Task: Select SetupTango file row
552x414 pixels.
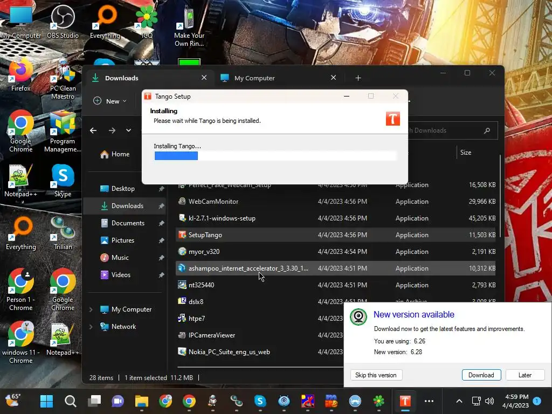Action: [x=335, y=235]
